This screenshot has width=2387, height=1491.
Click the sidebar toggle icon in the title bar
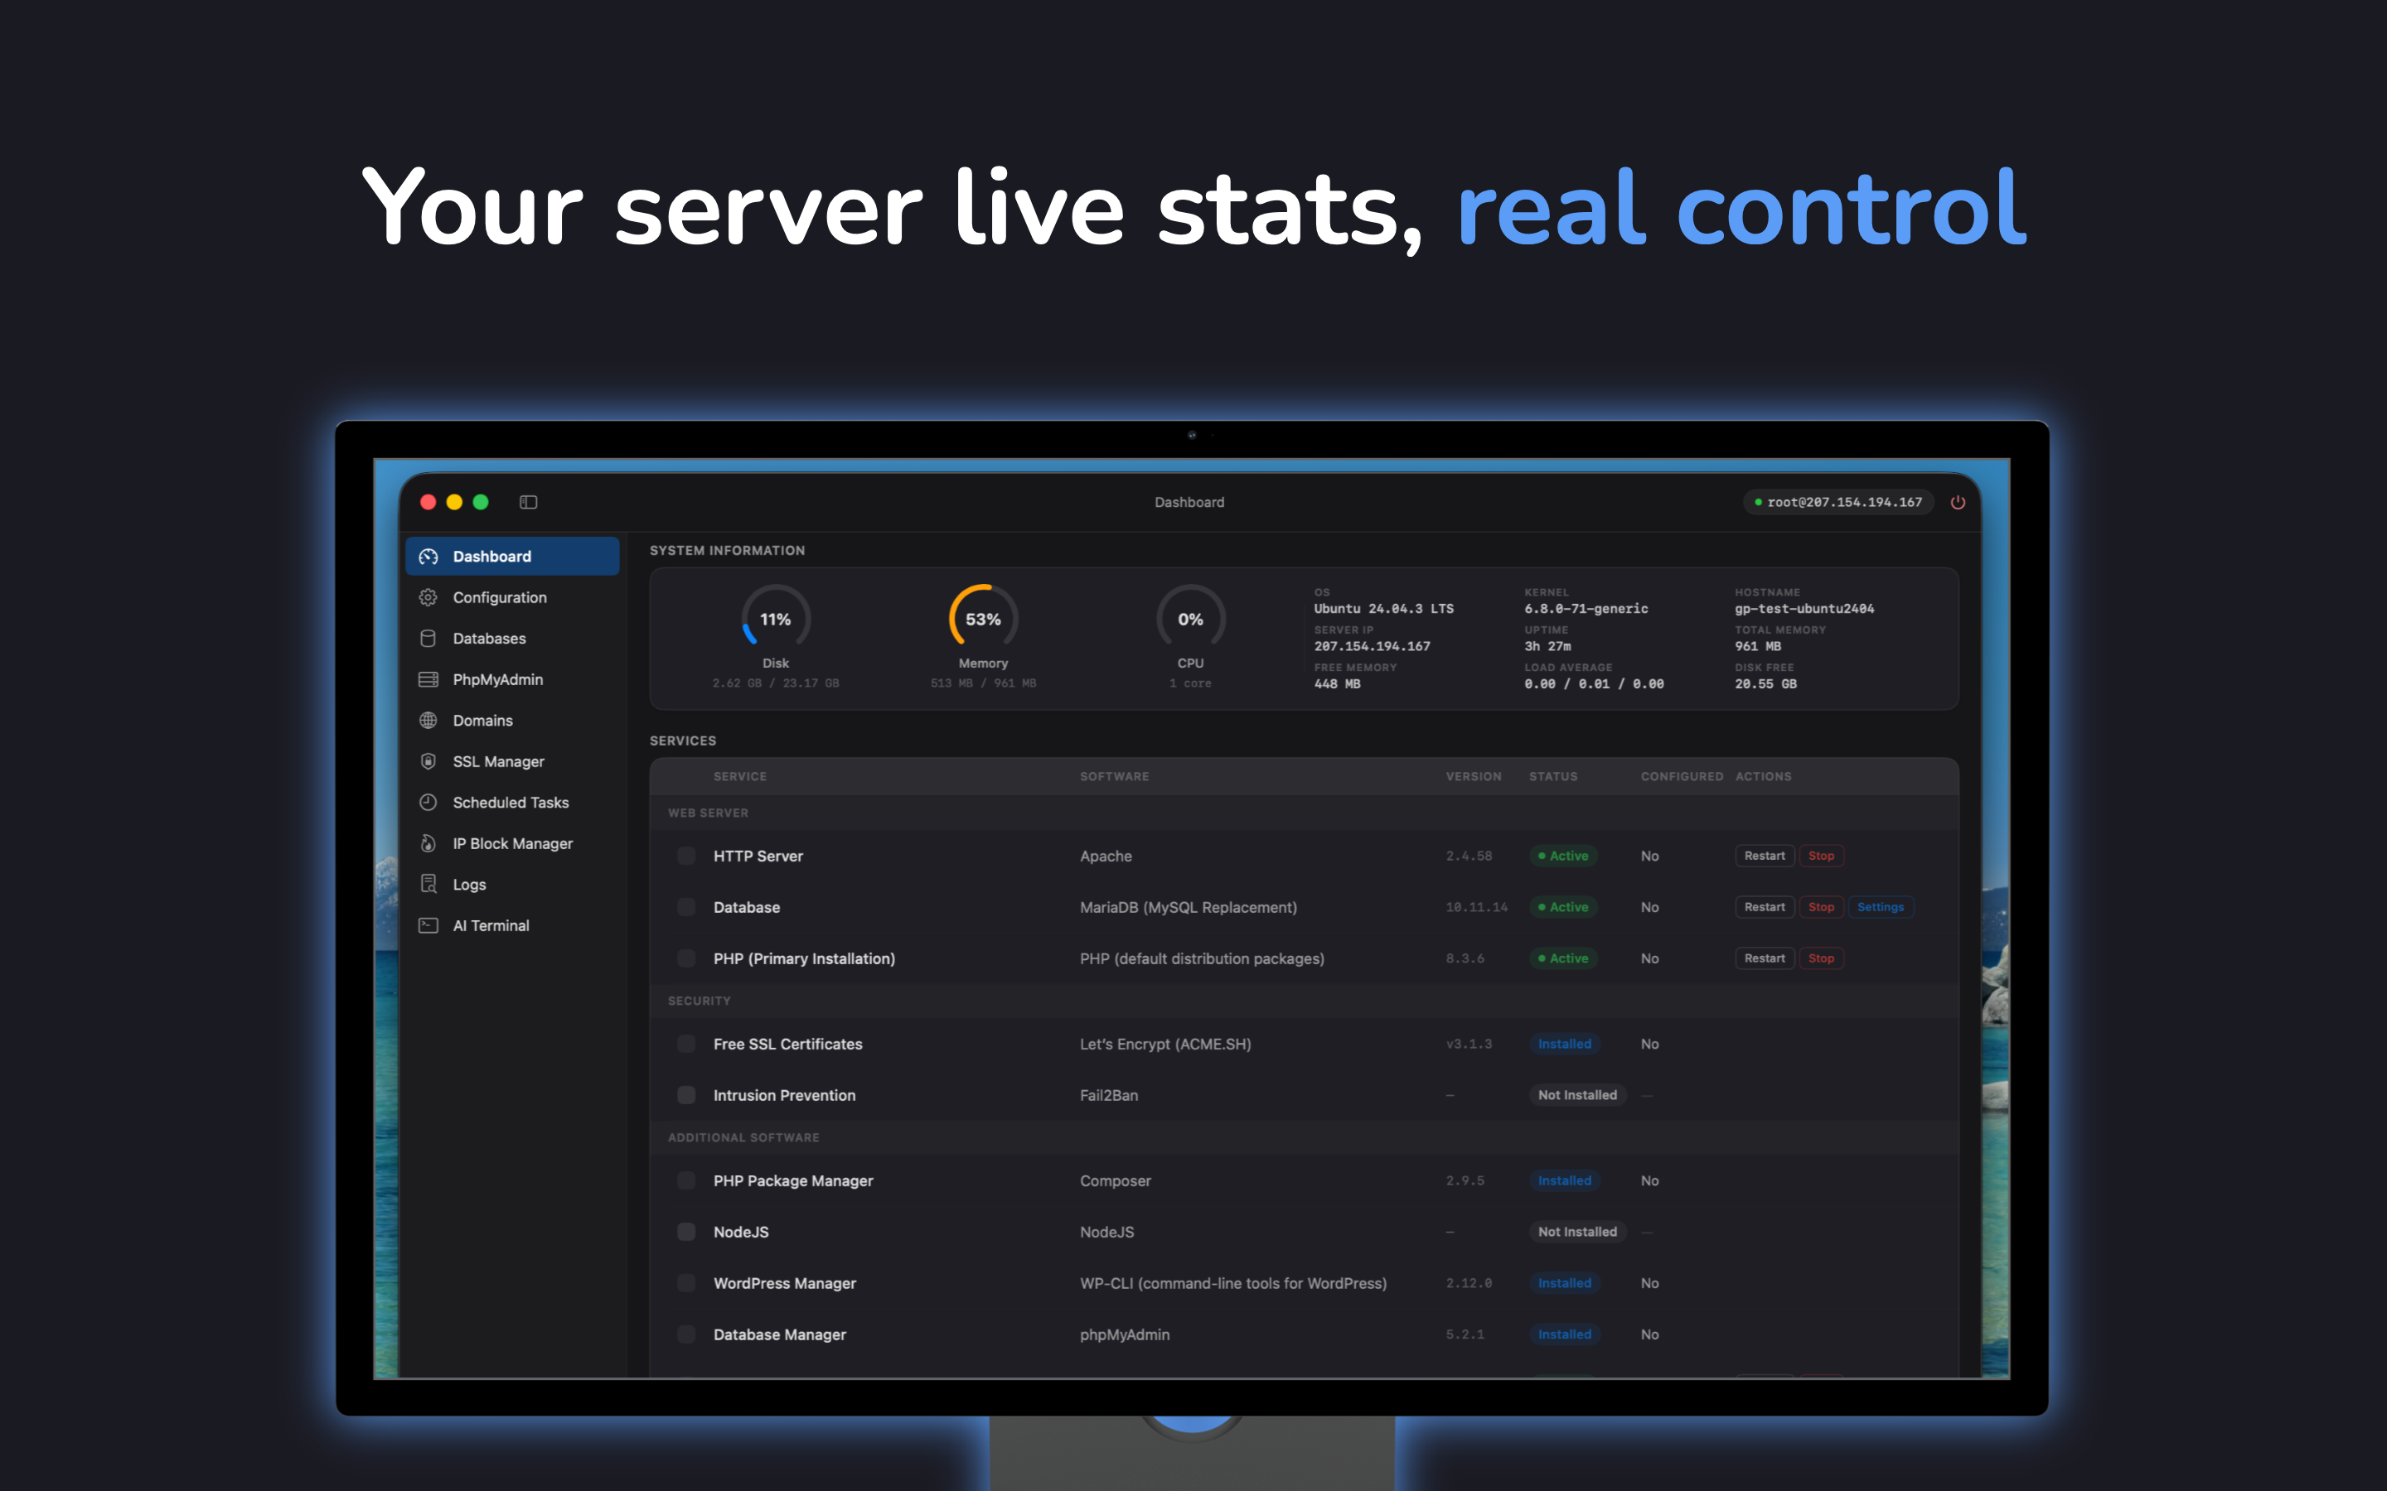pyautogui.click(x=529, y=502)
